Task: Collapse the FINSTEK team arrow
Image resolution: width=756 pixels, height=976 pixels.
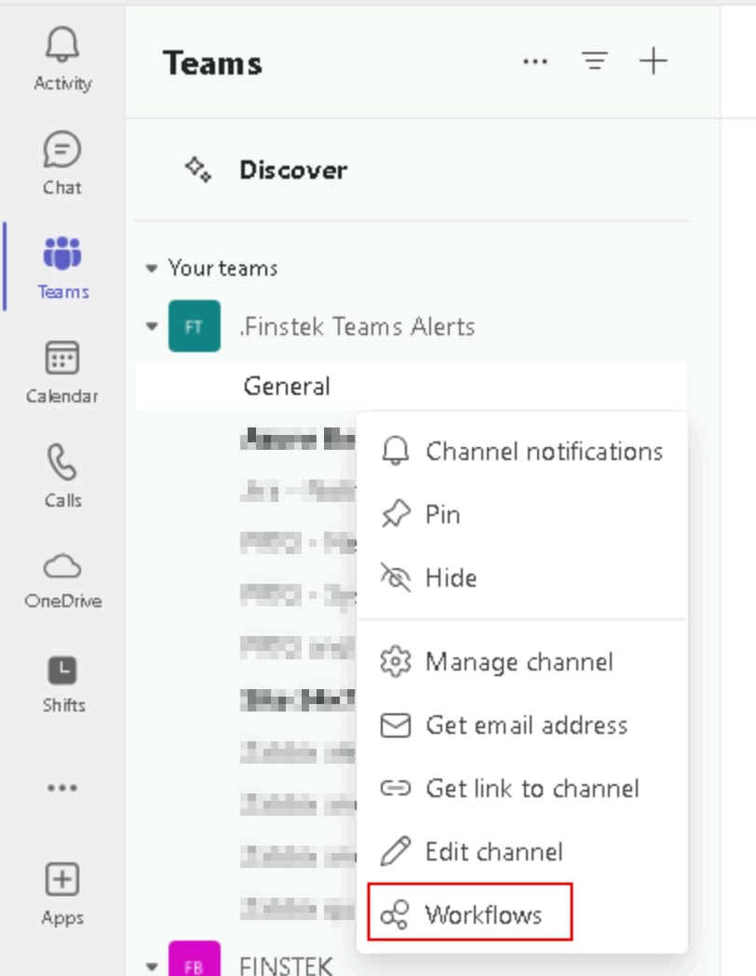Action: pyautogui.click(x=151, y=967)
